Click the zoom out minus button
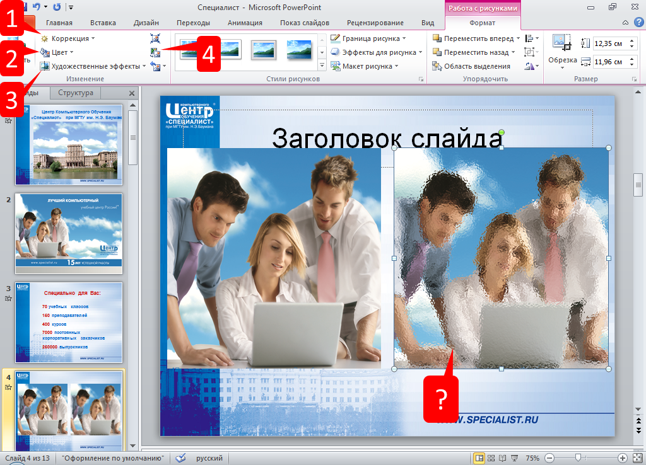The height and width of the screenshot is (465, 646). 549,458
